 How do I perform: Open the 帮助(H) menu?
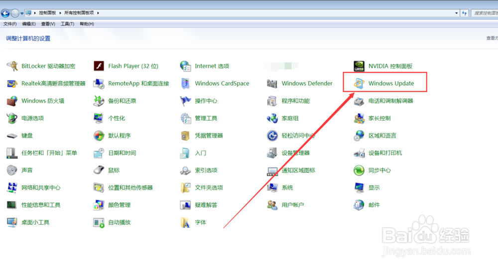tap(87, 24)
